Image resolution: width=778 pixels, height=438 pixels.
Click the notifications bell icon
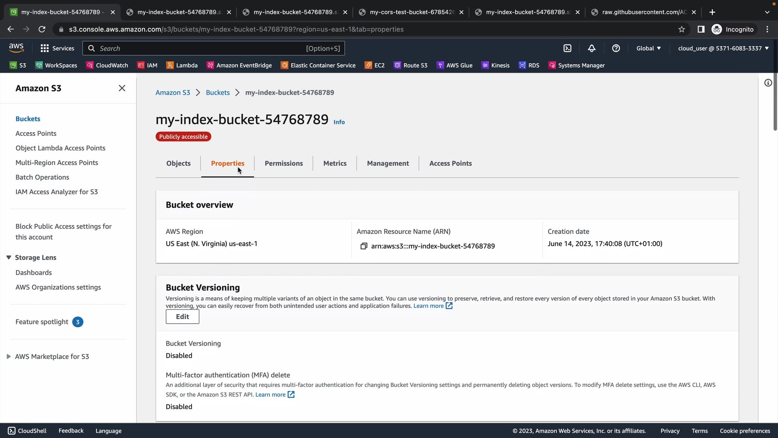[592, 48]
